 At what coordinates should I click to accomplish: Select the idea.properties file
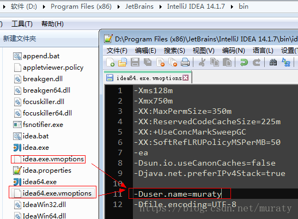coord(42,171)
